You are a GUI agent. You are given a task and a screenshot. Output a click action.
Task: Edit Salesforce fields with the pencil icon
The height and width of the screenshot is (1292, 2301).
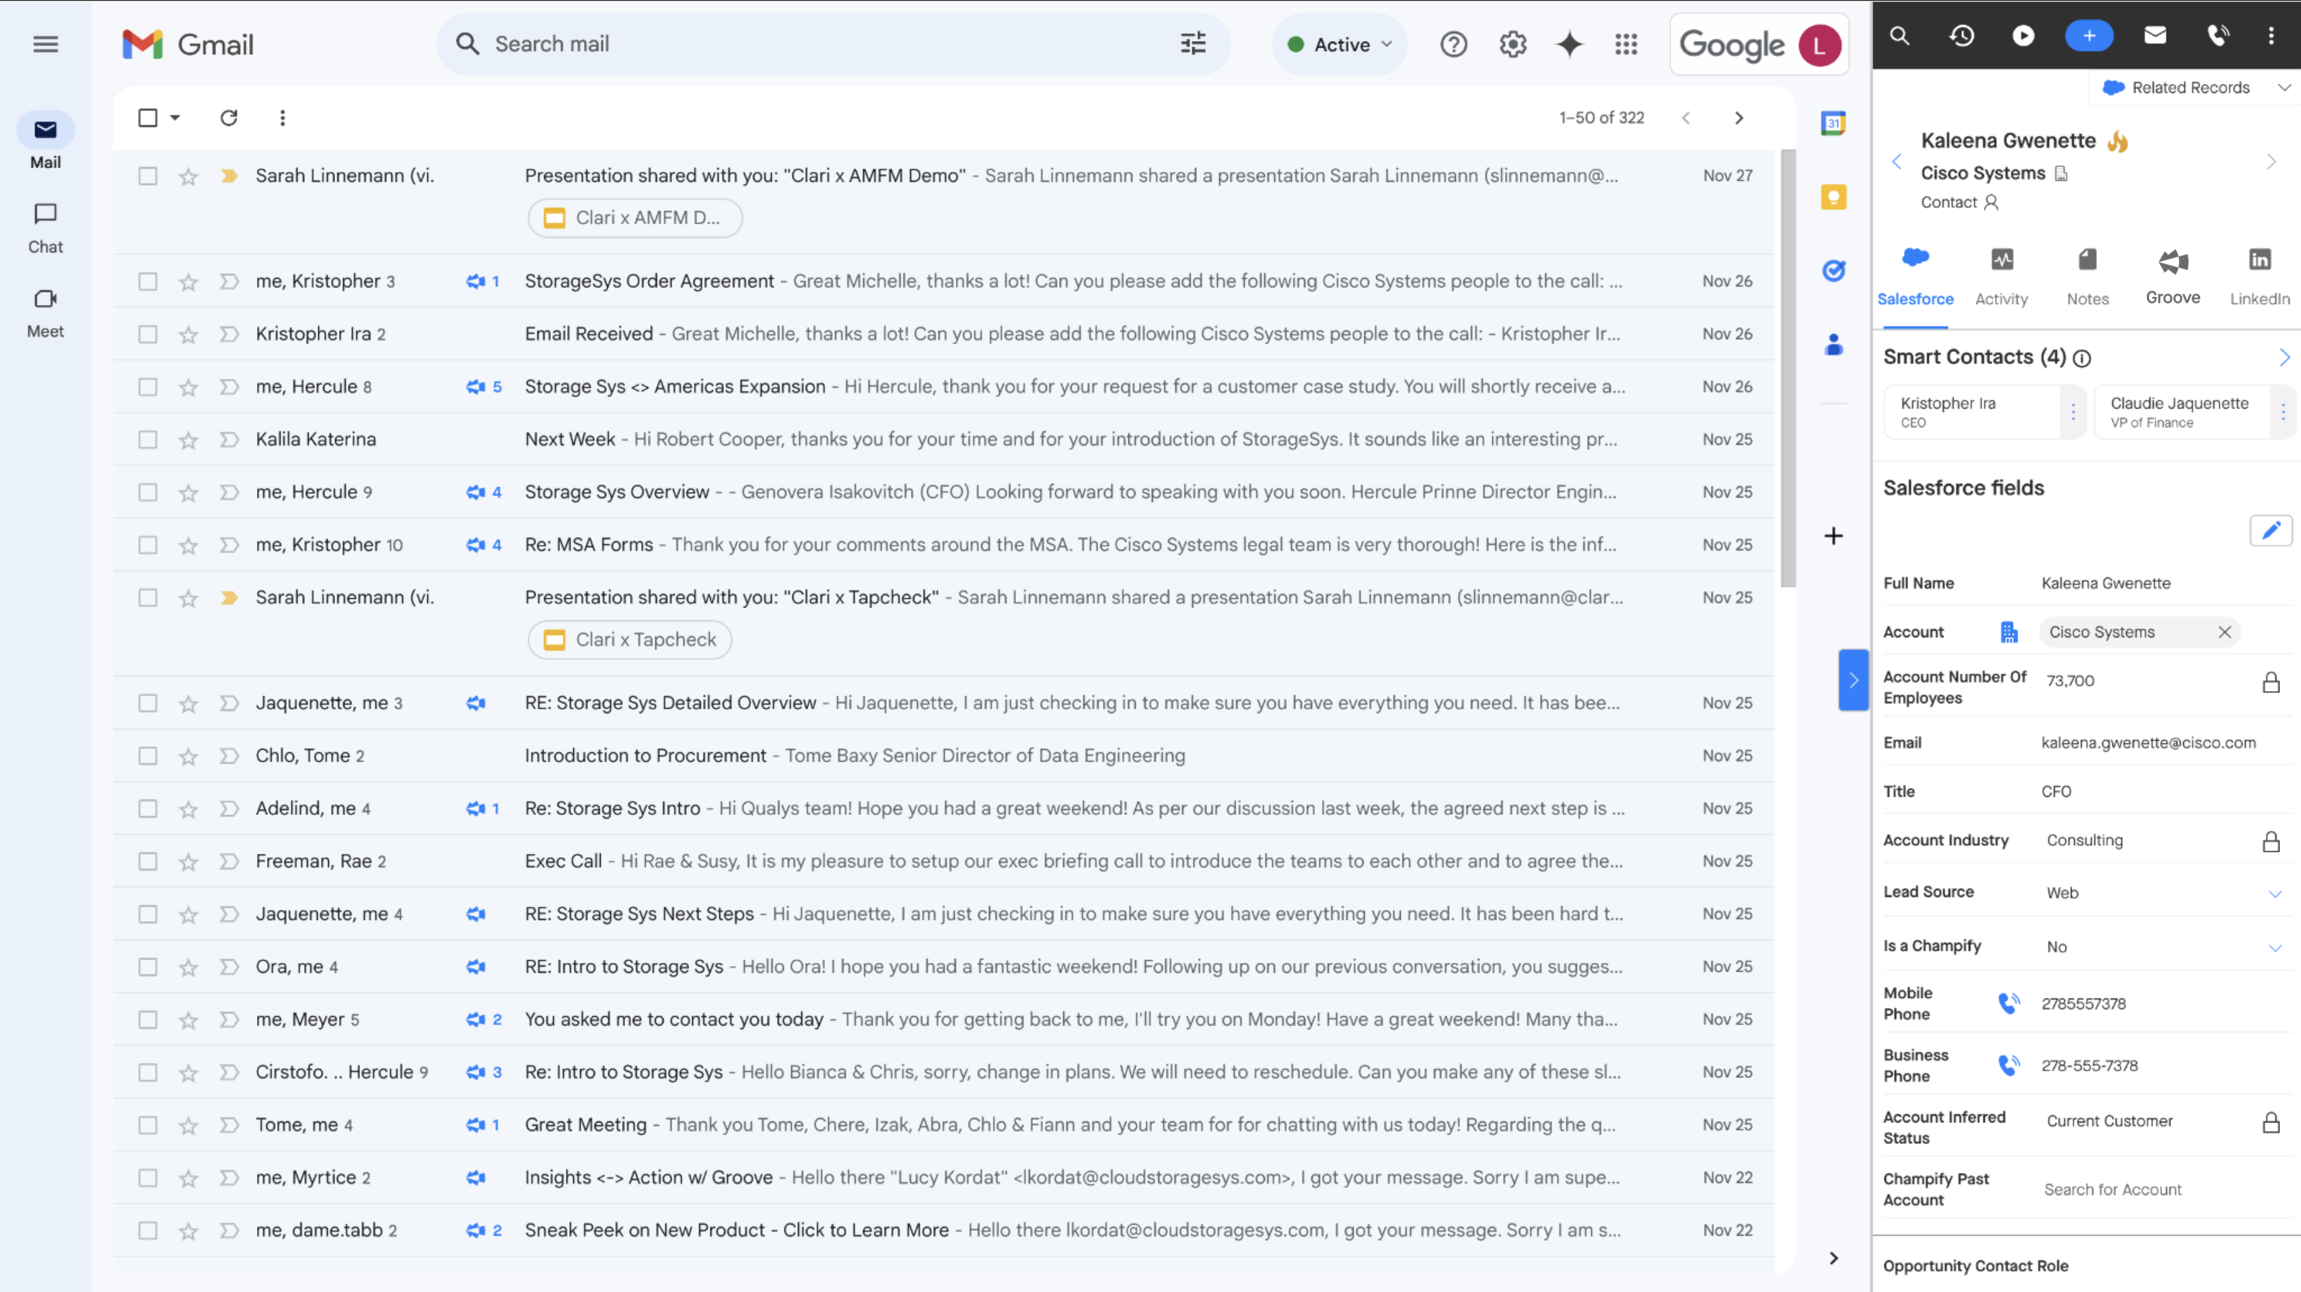click(x=2270, y=531)
